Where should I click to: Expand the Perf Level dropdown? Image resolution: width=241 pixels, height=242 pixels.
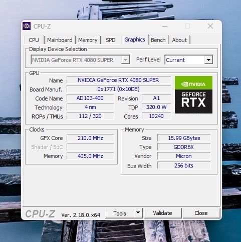coord(208,60)
